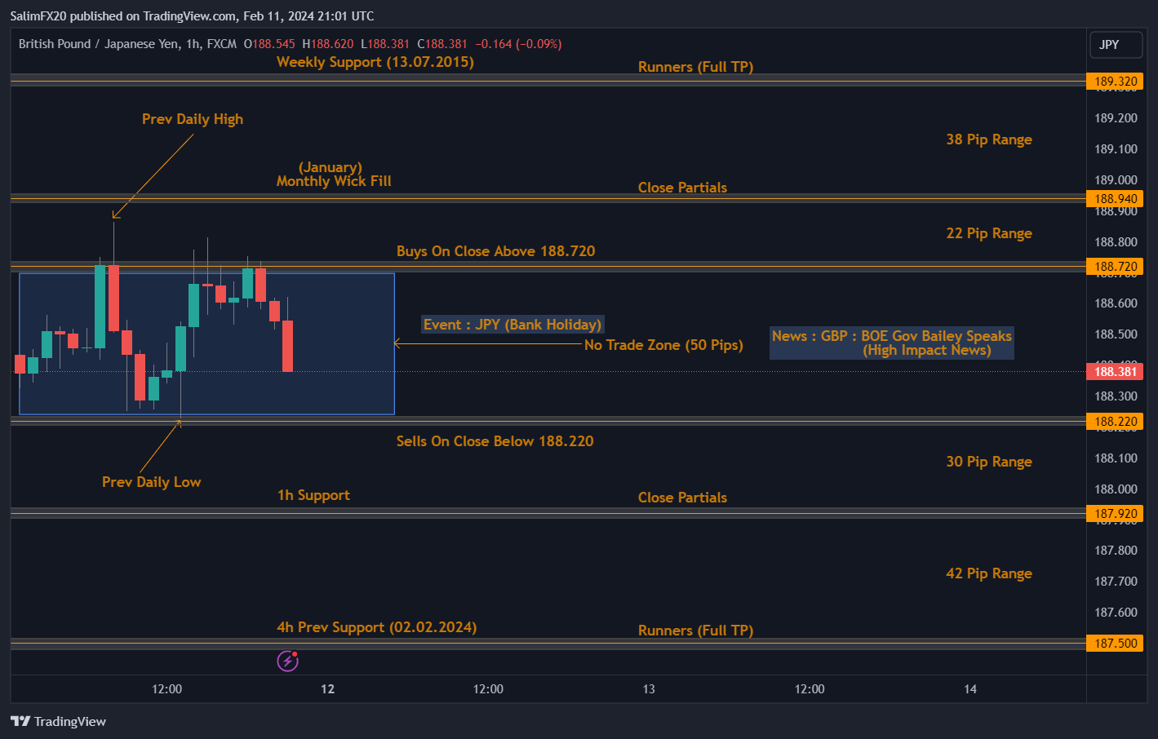Viewport: 1158px width, 739px height.
Task: Select the 187.500 price tag on axis
Action: click(x=1115, y=644)
